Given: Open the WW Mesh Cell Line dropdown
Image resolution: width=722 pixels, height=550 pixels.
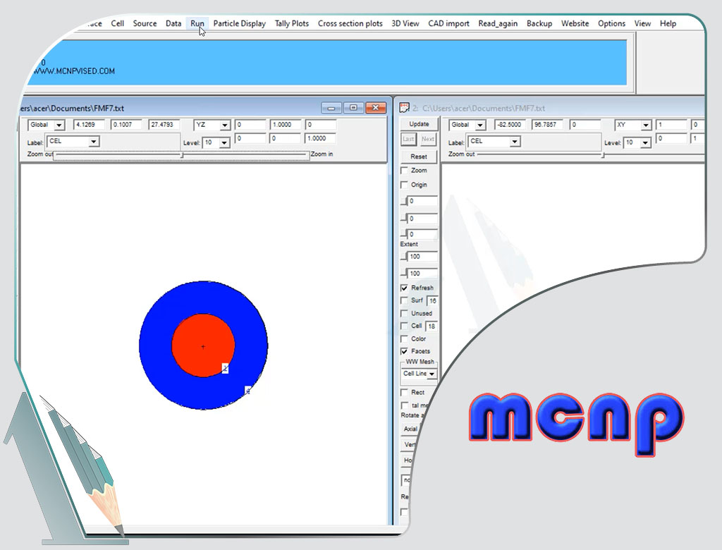Looking at the screenshot, I should click(432, 374).
